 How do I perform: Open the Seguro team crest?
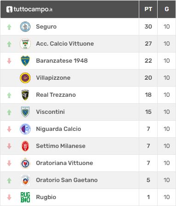click(25, 27)
